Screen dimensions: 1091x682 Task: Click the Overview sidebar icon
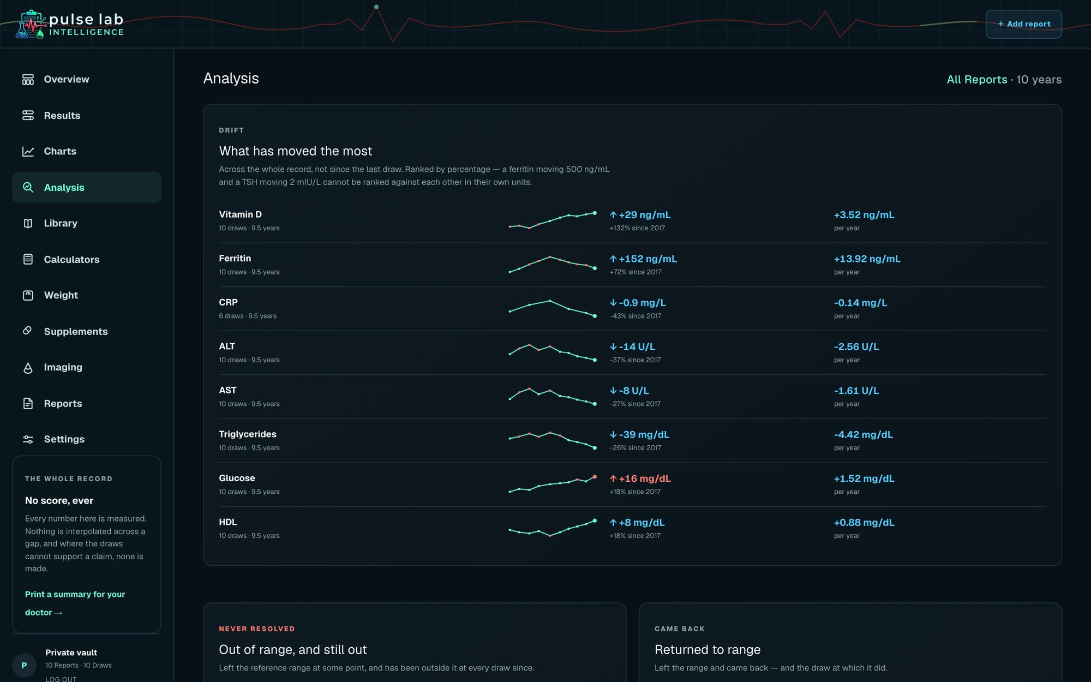point(28,80)
